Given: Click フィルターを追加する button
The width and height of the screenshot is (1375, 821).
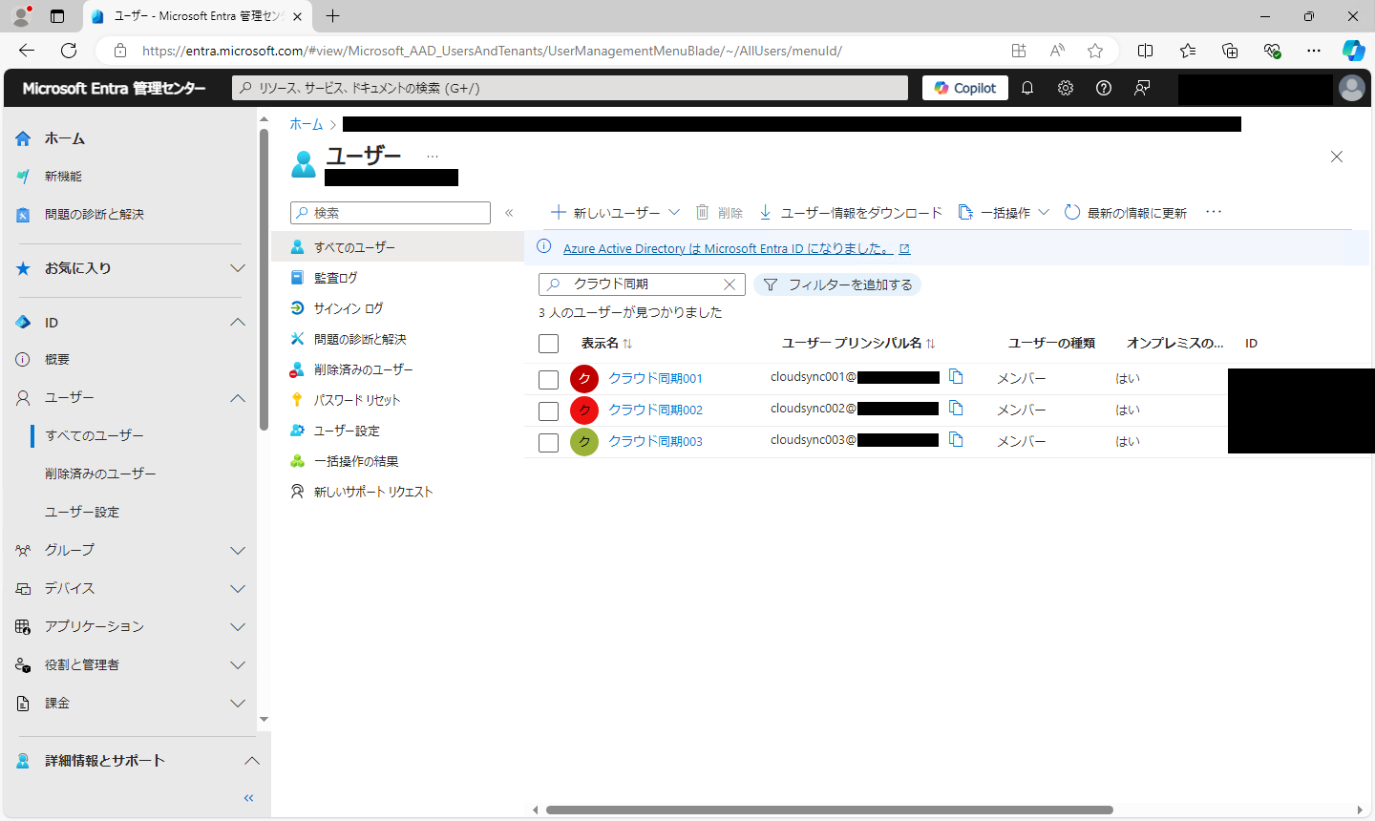Looking at the screenshot, I should click(837, 284).
